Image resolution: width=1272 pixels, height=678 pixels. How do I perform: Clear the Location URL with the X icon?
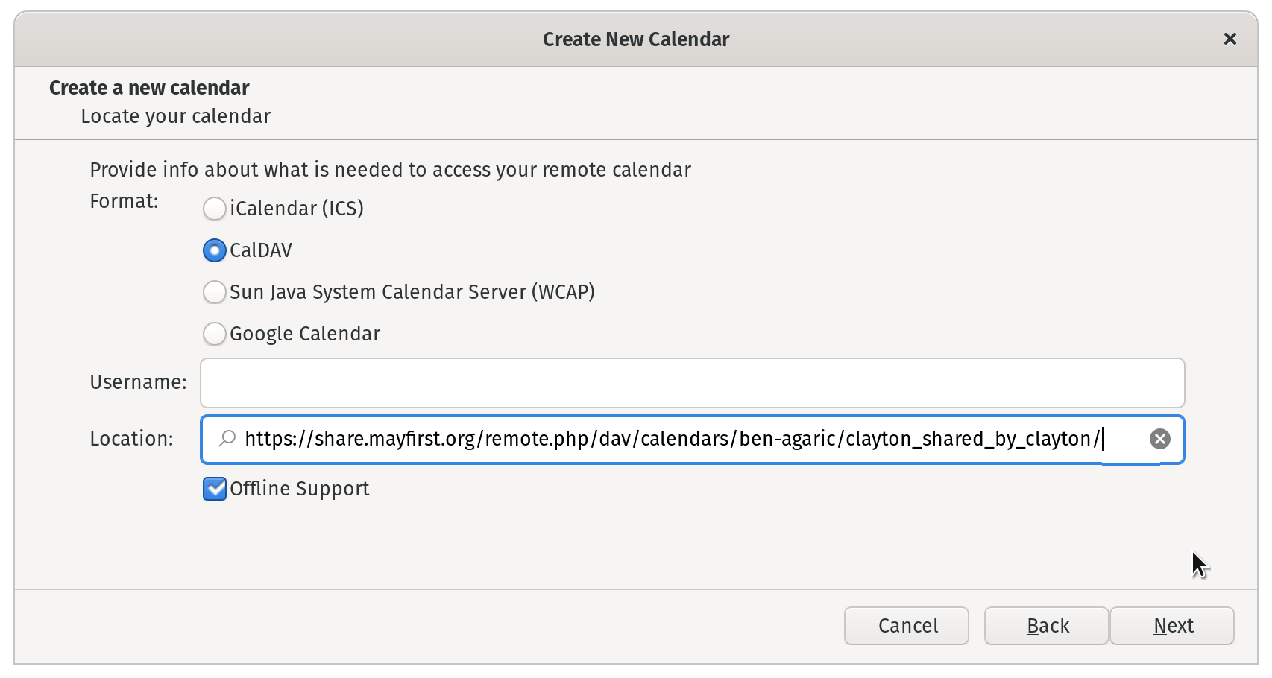click(x=1159, y=439)
